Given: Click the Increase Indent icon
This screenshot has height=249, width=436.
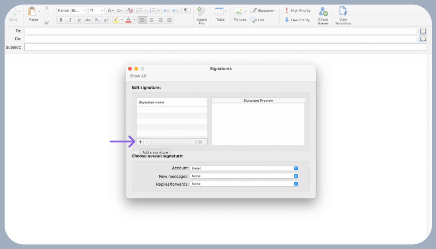Looking at the screenshot, I should (175, 11).
